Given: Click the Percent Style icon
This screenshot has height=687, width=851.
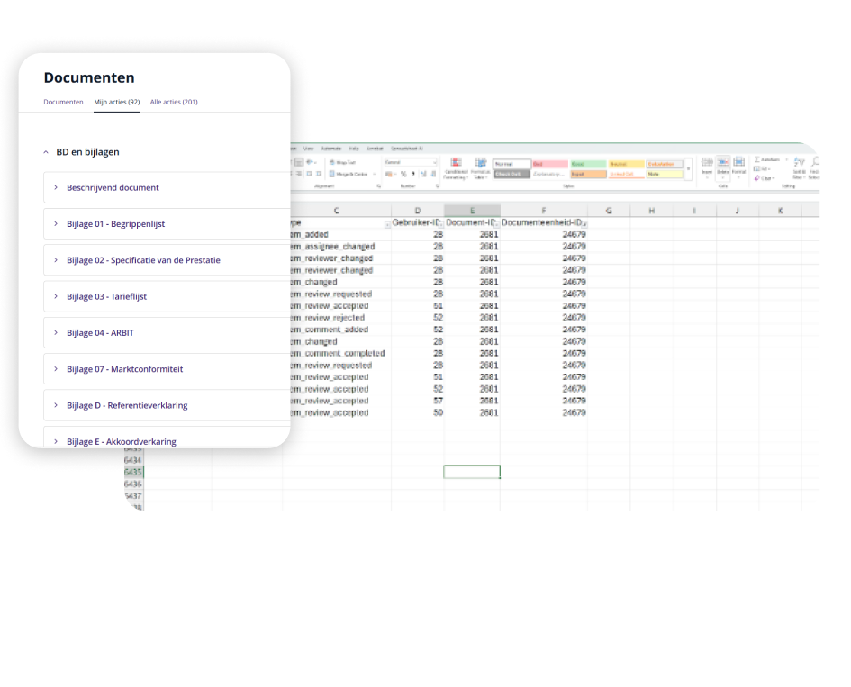Looking at the screenshot, I should click(x=403, y=174).
